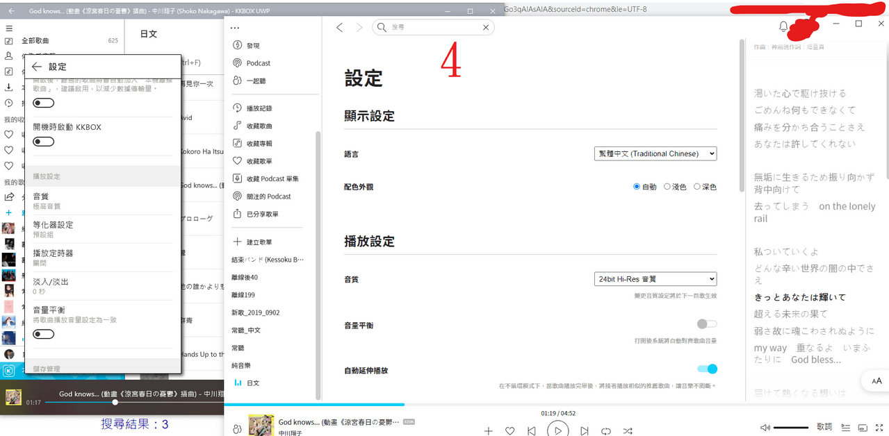
Task: Click the three-dots menu above sidebar
Action: click(x=234, y=28)
